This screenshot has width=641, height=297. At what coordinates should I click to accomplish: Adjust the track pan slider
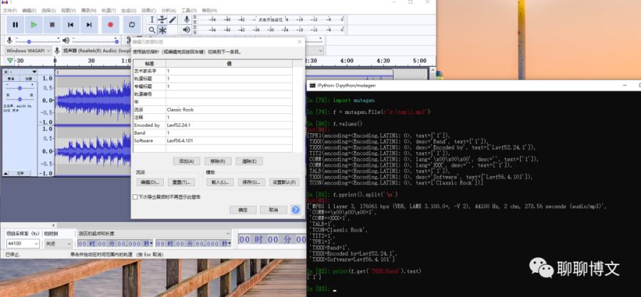(x=20, y=99)
